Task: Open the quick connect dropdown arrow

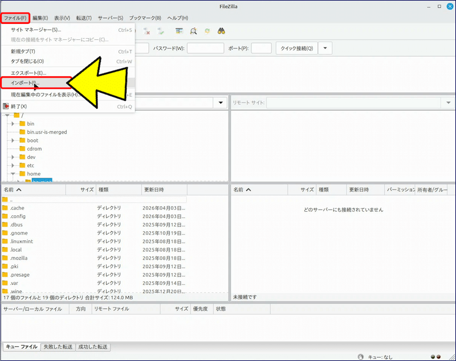Action: click(x=325, y=48)
